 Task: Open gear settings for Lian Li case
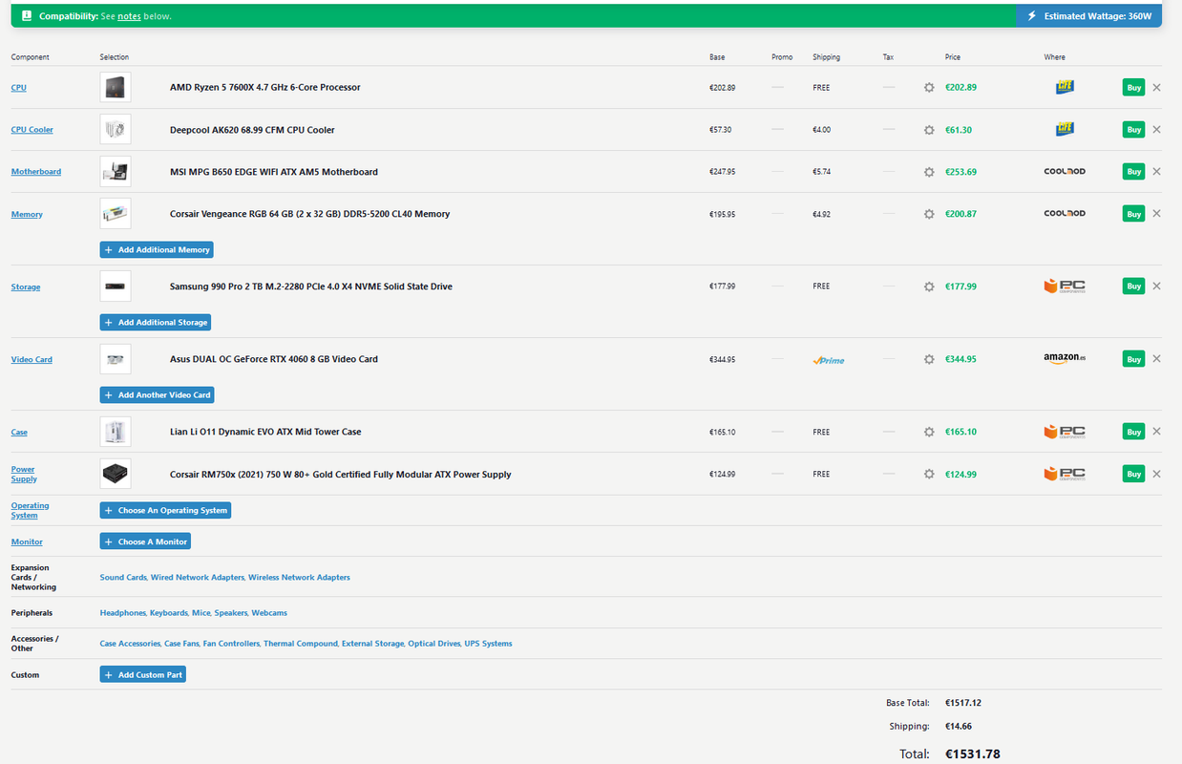(929, 432)
